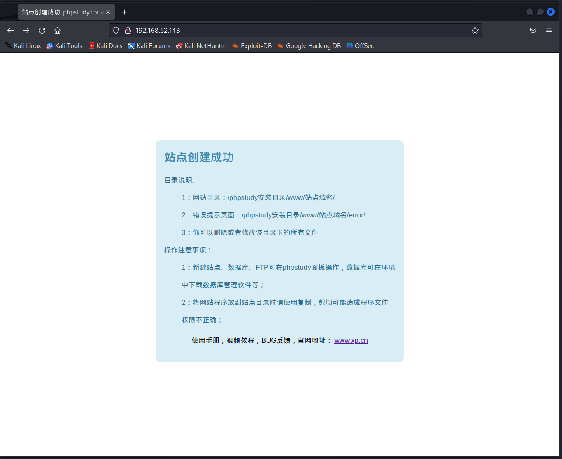Open a new browser tab
Screen dimensions: 562x459
tap(124, 12)
